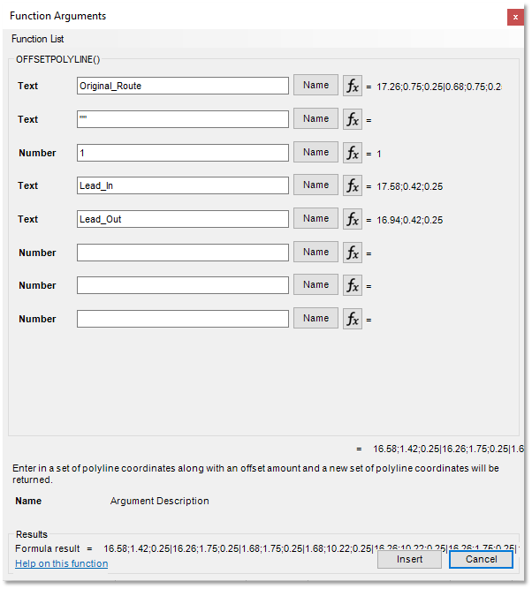The width and height of the screenshot is (532, 589).
Task: Click Name button for first empty Number field
Action: tap(315, 252)
